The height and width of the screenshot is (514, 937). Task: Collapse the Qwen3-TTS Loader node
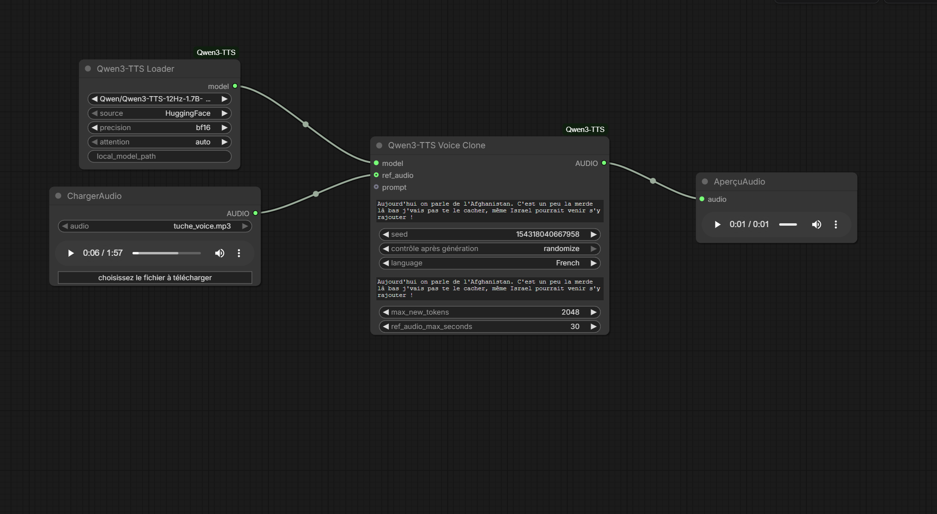tap(88, 69)
